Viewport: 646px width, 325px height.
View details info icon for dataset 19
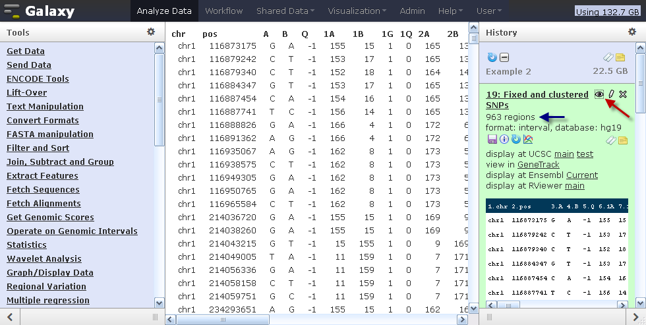(504, 139)
